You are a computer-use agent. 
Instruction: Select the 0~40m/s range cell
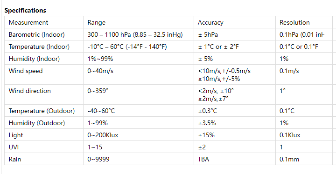click(100, 71)
